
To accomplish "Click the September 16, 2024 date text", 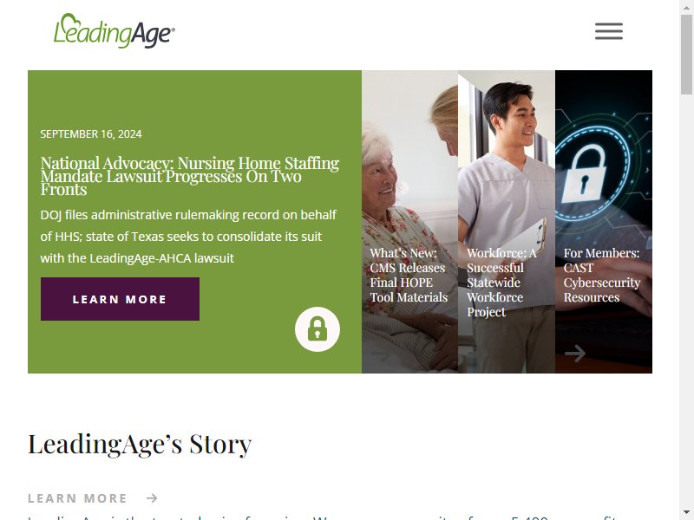I will pos(91,134).
